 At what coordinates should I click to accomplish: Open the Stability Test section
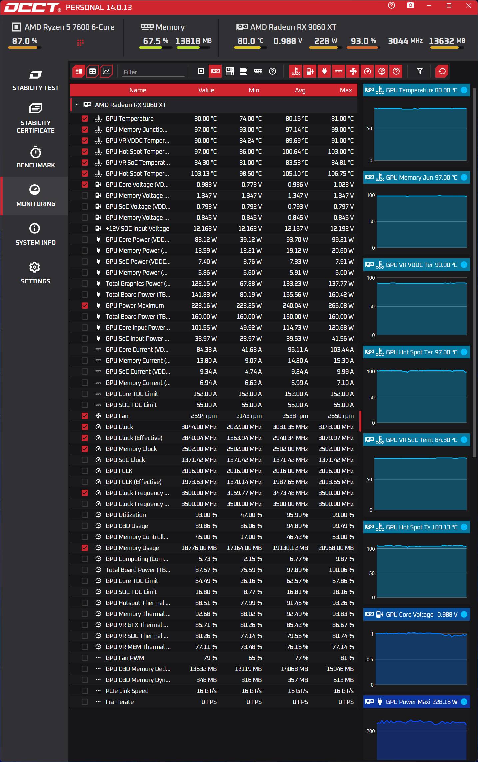coord(35,80)
